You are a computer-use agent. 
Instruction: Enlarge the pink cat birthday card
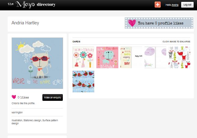tap(107, 58)
